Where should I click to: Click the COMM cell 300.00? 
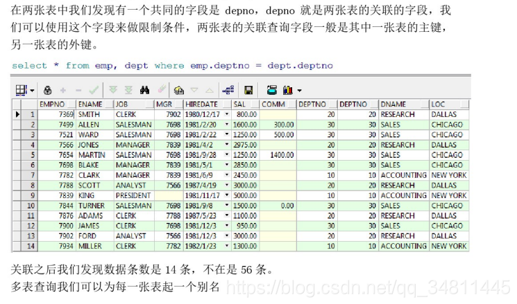[278, 125]
